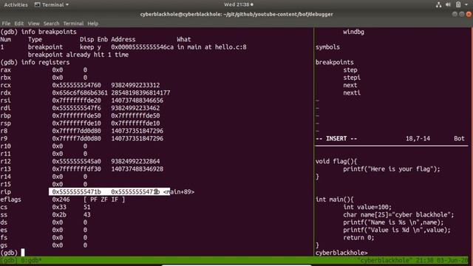The image size is (473, 266).
Task: Click the gdb prompt cursor at bottom
Action: coord(23,253)
